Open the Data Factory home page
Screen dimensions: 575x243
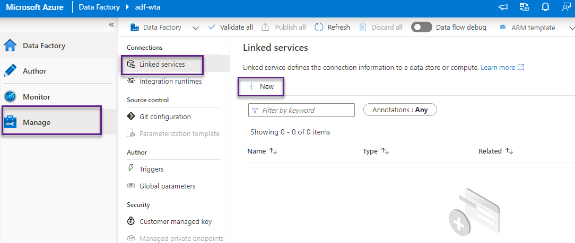point(43,46)
